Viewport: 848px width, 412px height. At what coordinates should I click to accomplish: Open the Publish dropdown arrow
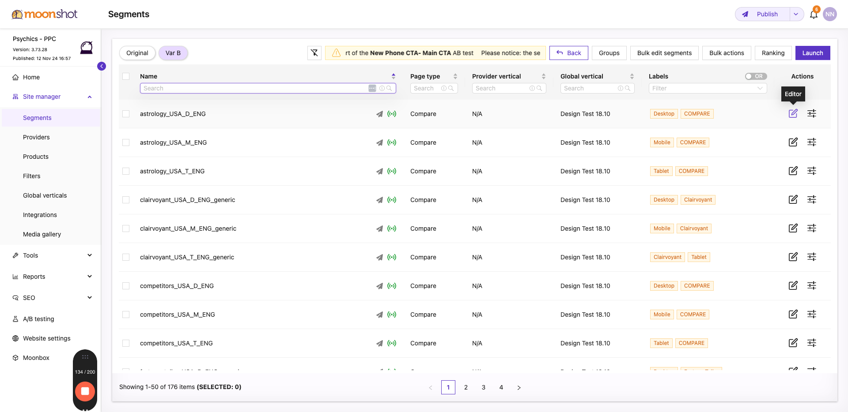(x=796, y=14)
